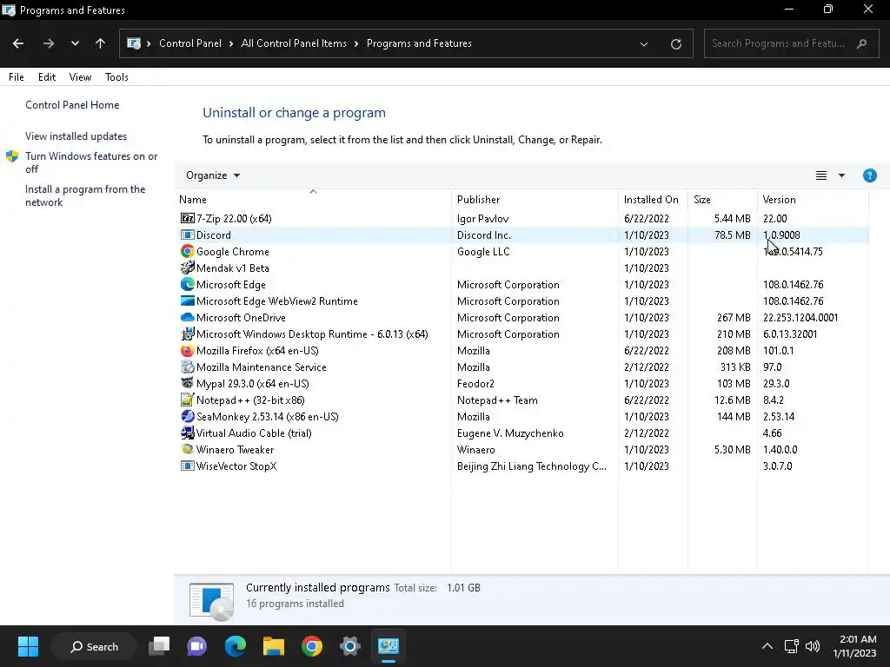Click the change view list icon

[x=820, y=175]
